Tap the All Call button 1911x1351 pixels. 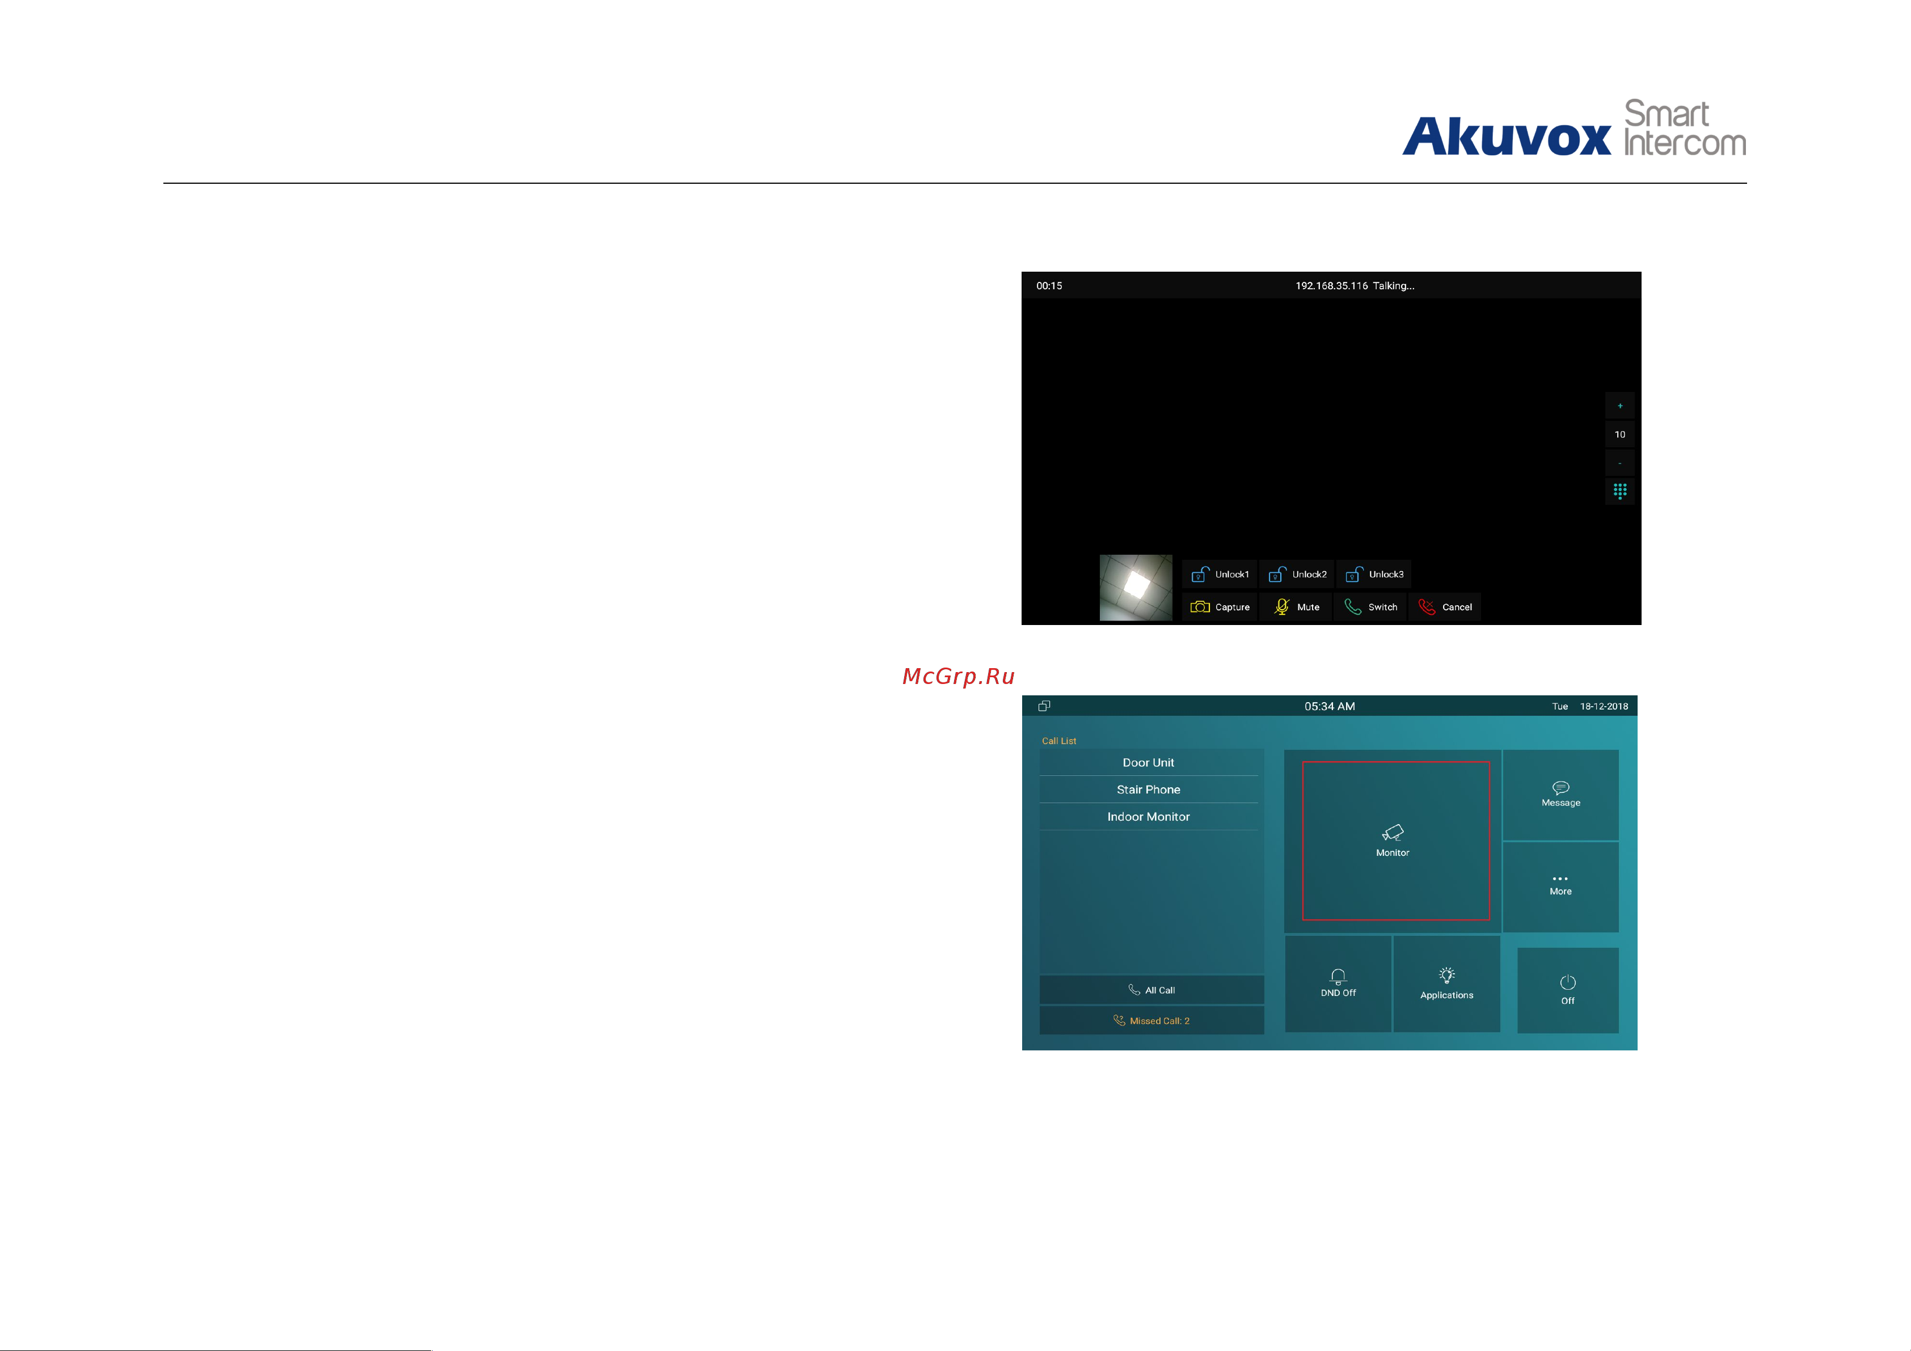pos(1152,990)
